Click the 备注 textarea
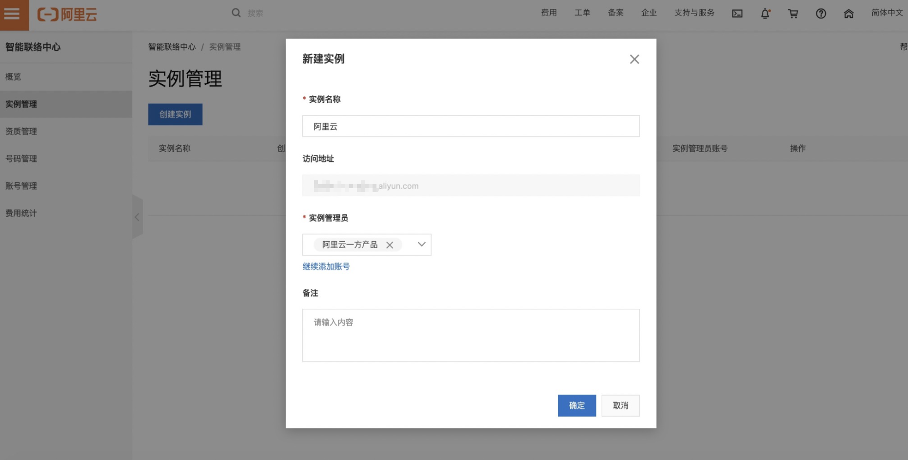The height and width of the screenshot is (460, 908). 471,335
